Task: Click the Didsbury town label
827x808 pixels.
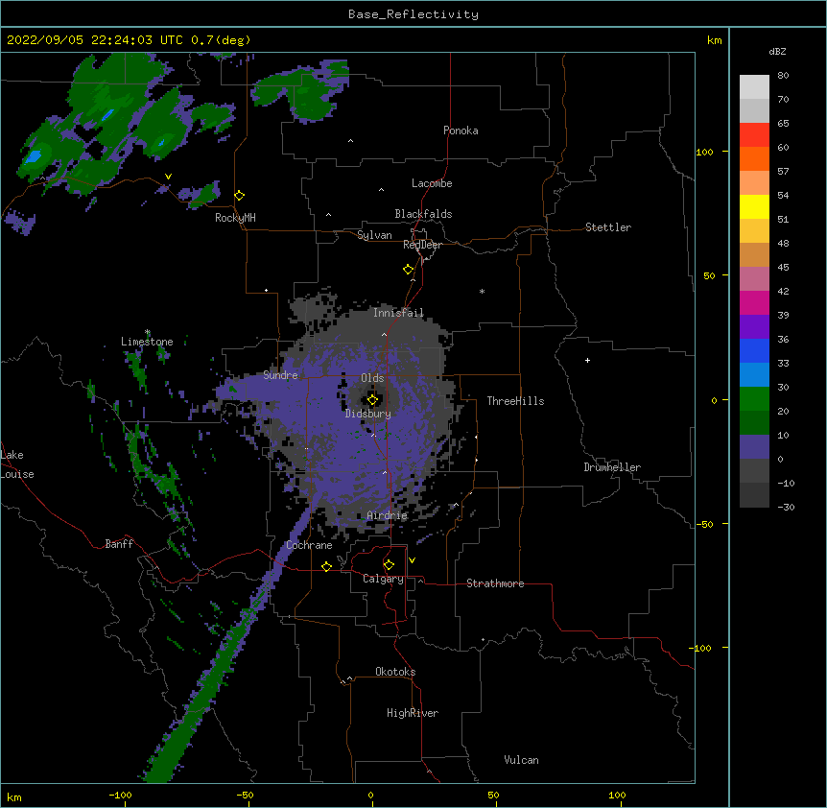Action: pos(368,414)
